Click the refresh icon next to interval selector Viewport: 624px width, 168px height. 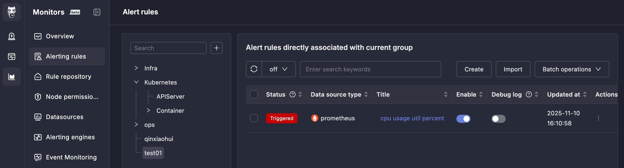(x=254, y=69)
